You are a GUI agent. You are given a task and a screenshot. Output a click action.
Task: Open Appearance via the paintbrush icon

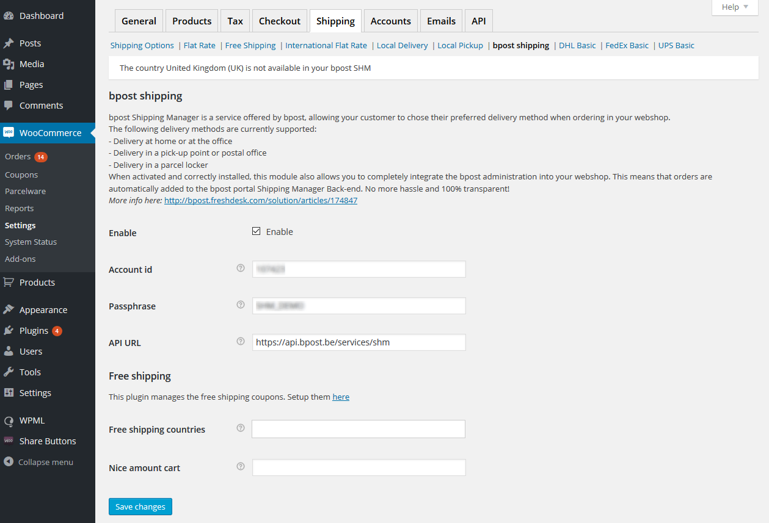[x=9, y=310]
